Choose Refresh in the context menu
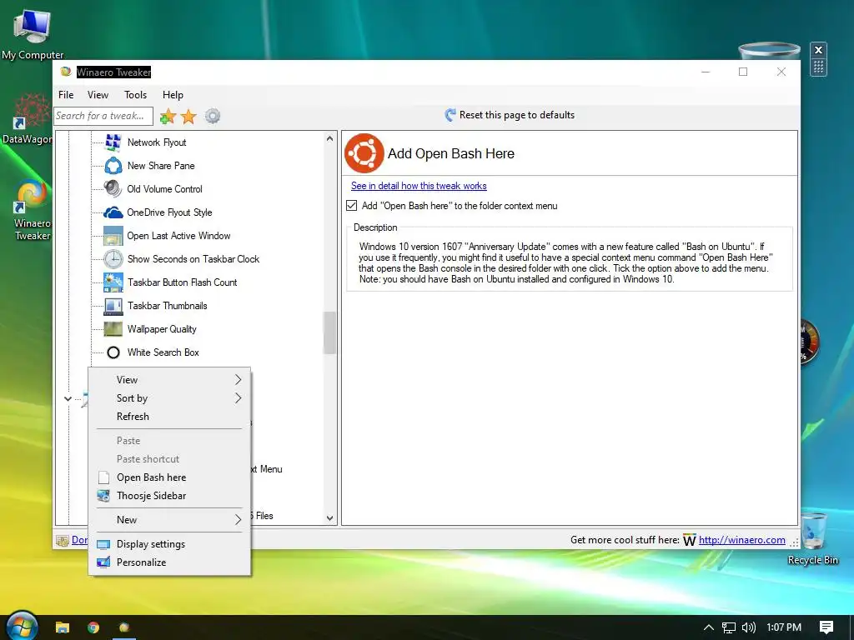Screen dimensions: 854x640 169,417
